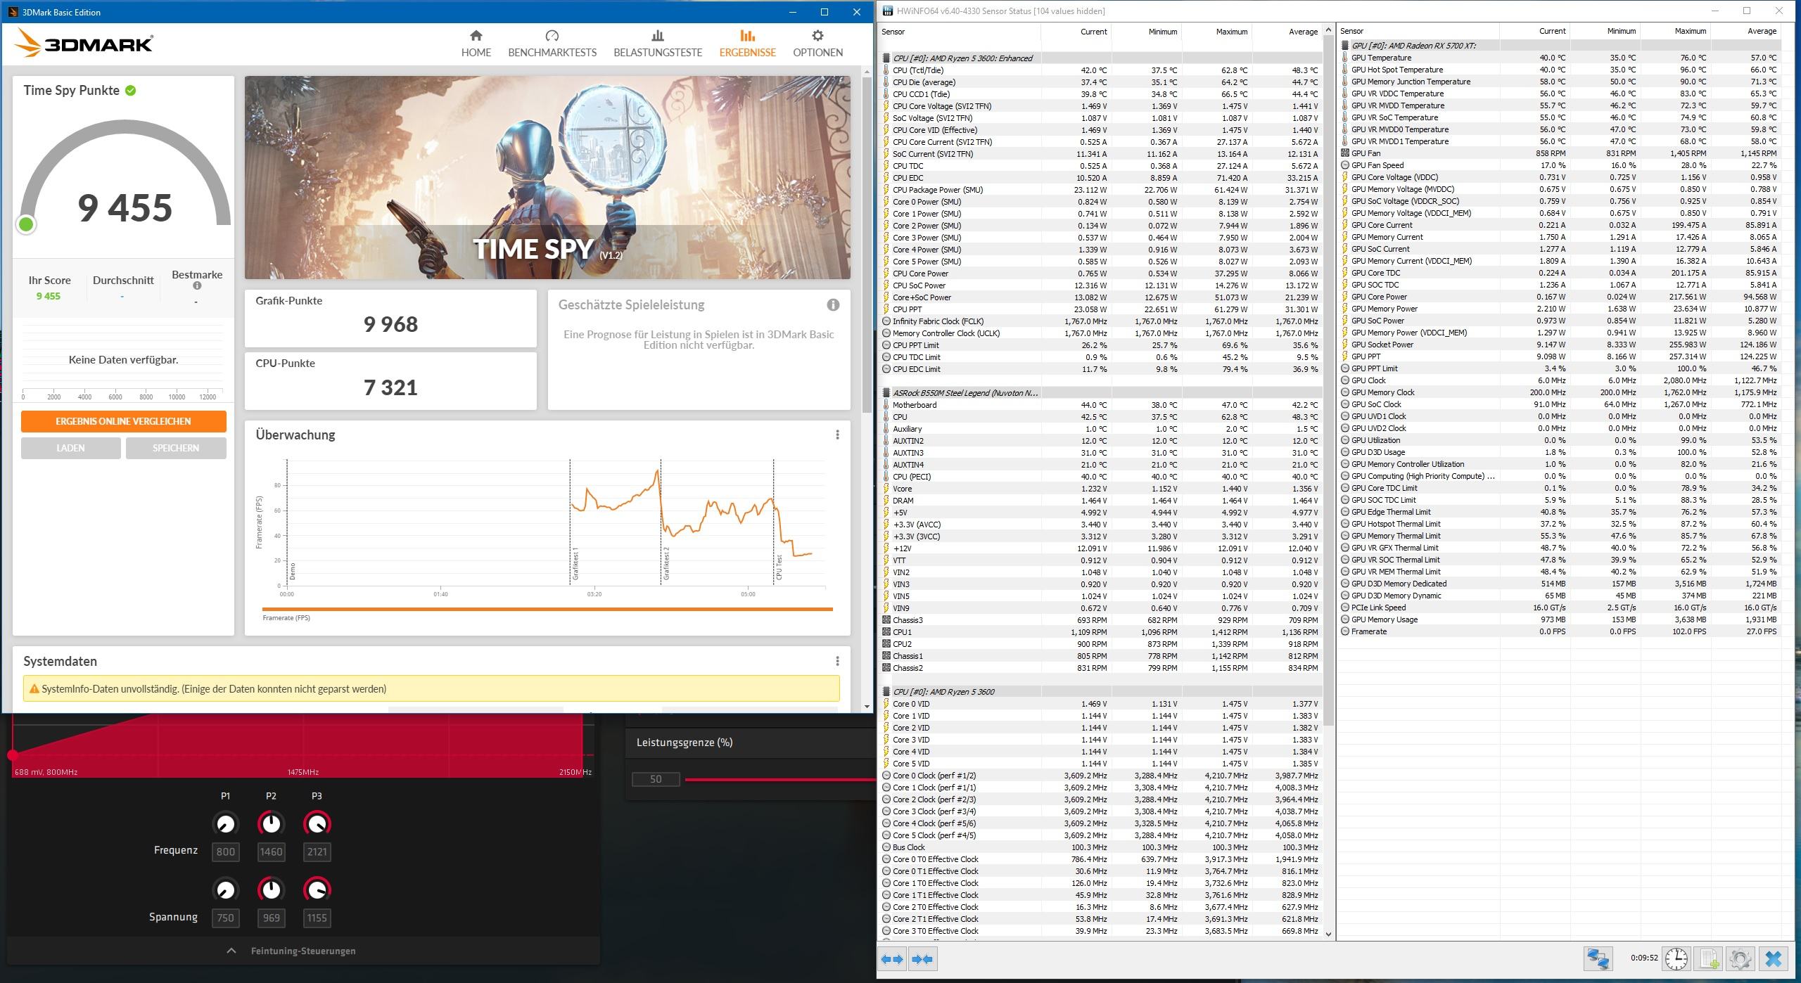This screenshot has width=1801, height=983.
Task: Click the 3DMark logo
Action: (83, 44)
